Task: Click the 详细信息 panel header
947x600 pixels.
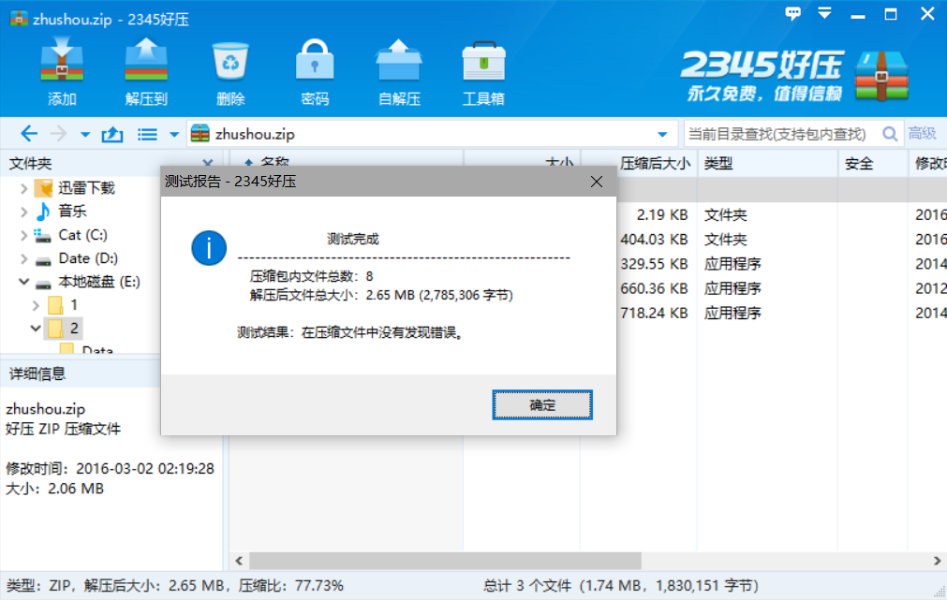Action: coord(37,374)
